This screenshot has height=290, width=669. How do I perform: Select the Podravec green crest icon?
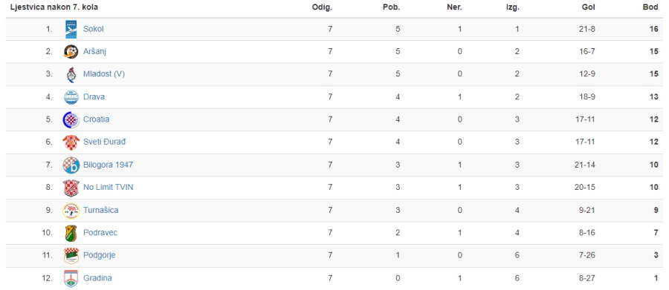(x=71, y=233)
